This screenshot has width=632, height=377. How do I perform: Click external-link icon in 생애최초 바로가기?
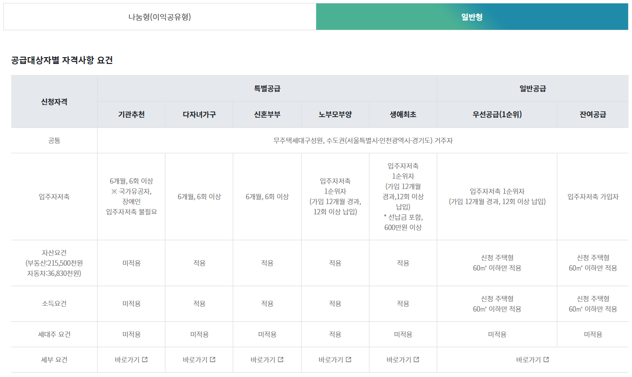pos(416,360)
